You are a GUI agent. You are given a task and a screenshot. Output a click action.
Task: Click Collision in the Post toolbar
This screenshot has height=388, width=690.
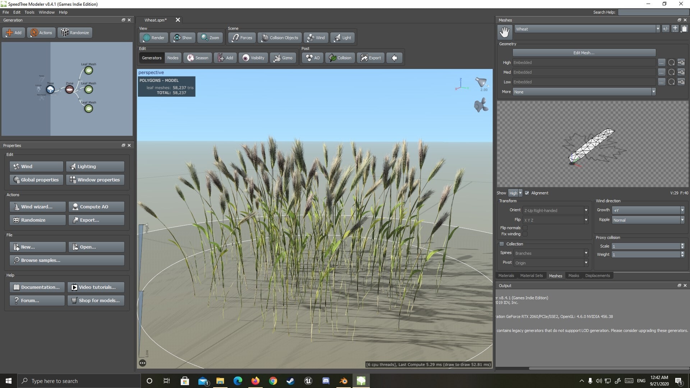tap(340, 58)
